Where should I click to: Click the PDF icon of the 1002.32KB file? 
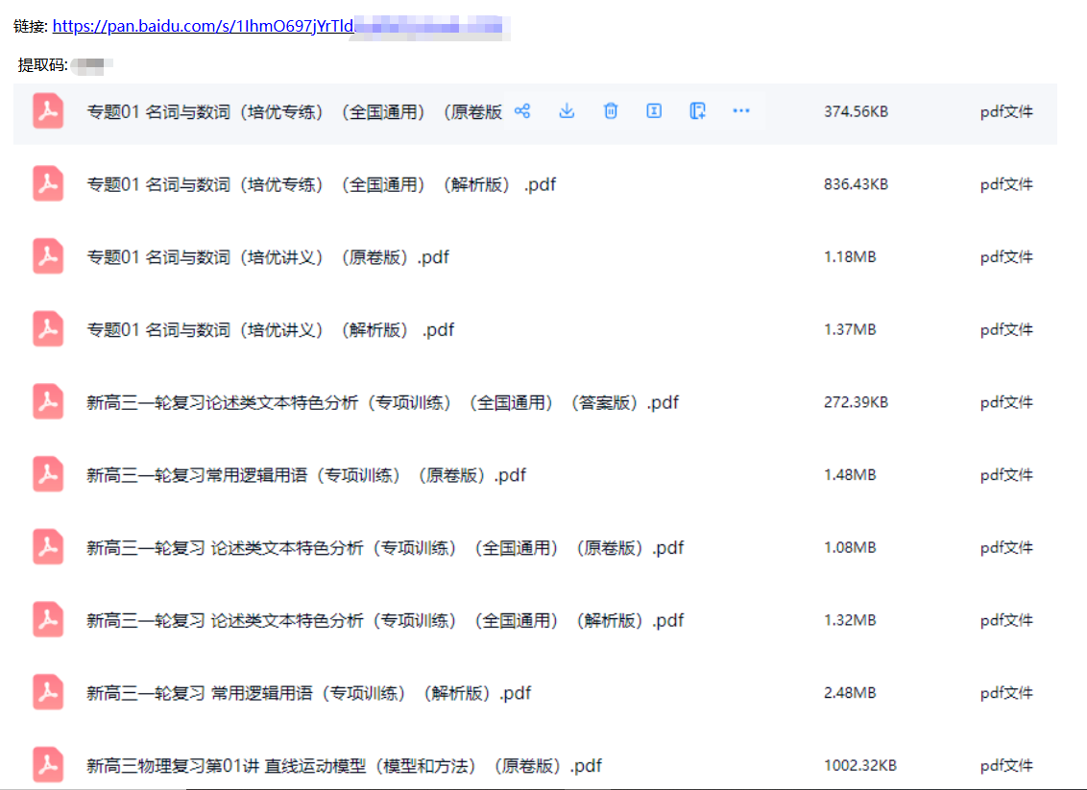tap(48, 765)
